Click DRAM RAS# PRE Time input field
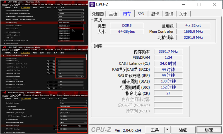The image size is (223, 134). 71,70
